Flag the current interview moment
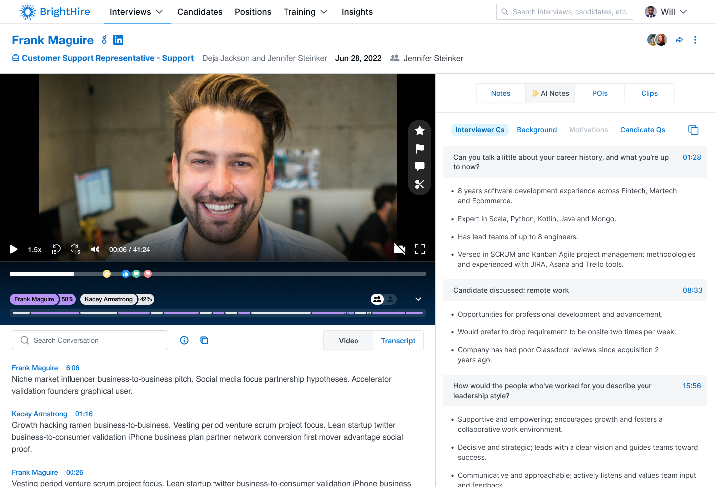The width and height of the screenshot is (715, 487). point(420,149)
